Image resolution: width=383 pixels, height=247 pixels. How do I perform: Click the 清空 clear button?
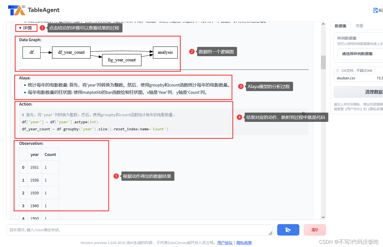click(x=315, y=230)
